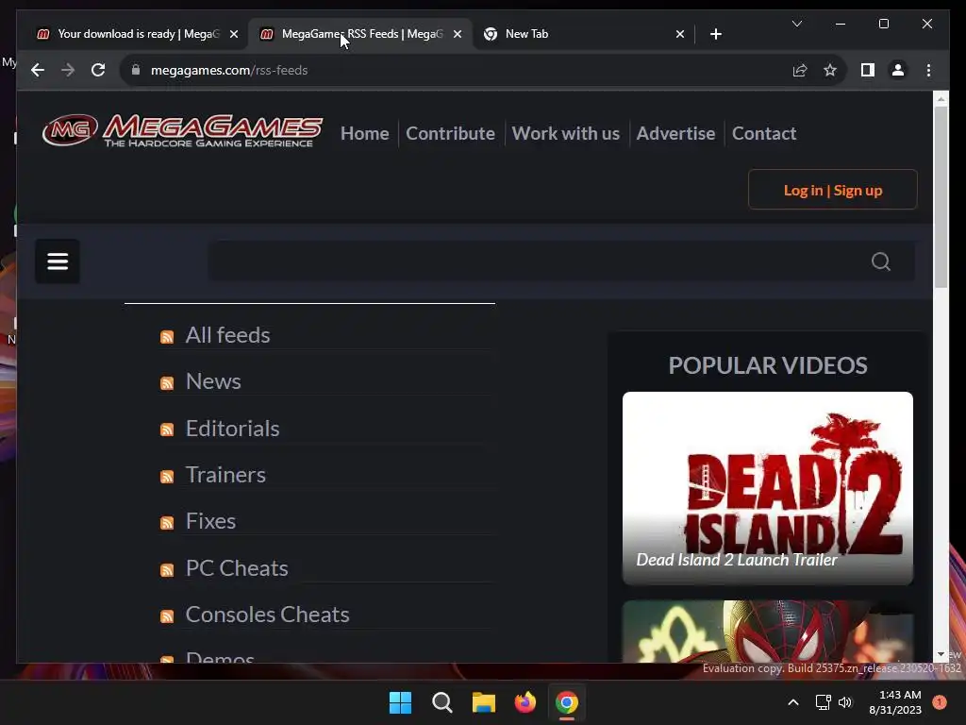Click RSS icon beside All feeds
966x725 pixels.
coord(167,337)
